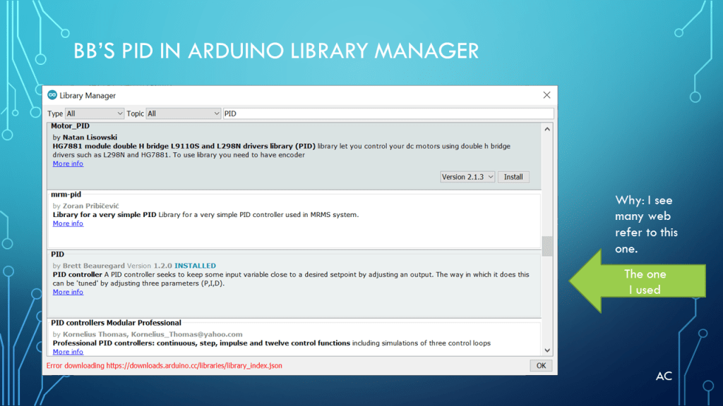Image resolution: width=723 pixels, height=406 pixels.
Task: Close the Library Manager window
Action: pyautogui.click(x=546, y=95)
